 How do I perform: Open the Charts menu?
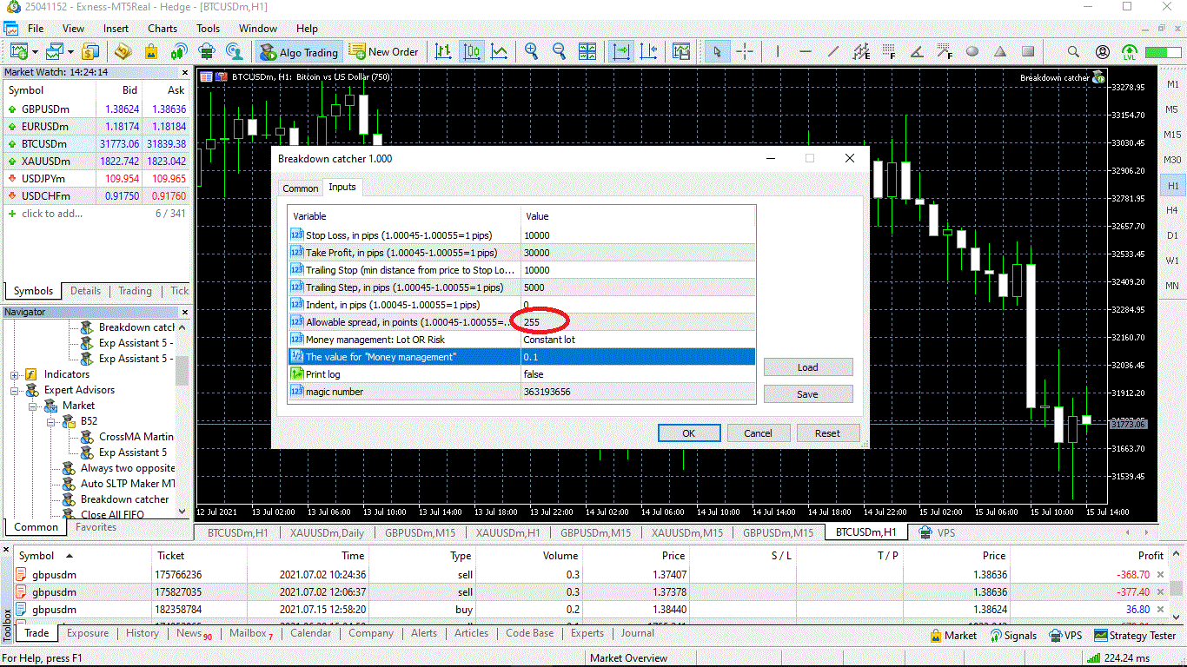click(x=162, y=29)
